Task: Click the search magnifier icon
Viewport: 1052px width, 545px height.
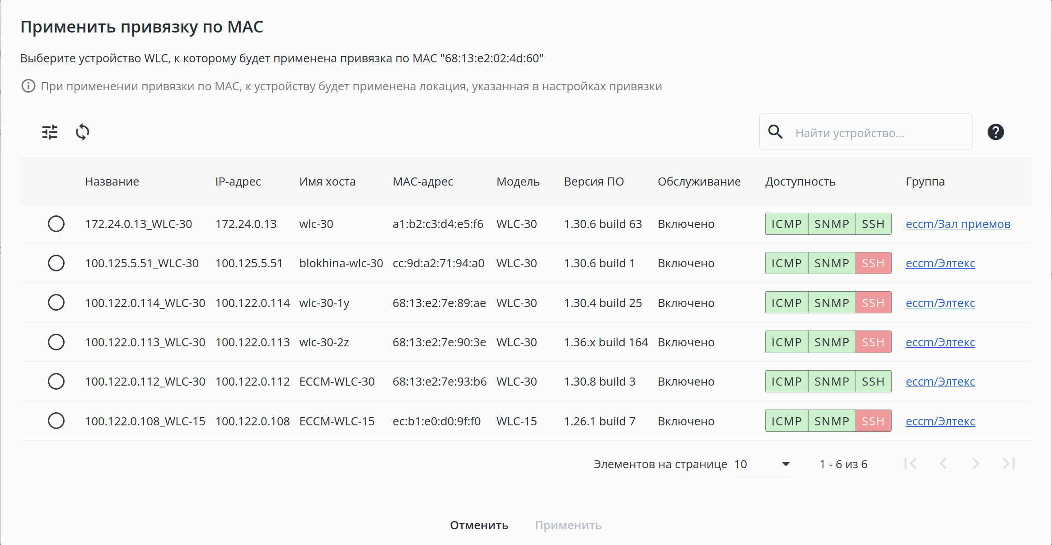Action: click(x=775, y=132)
